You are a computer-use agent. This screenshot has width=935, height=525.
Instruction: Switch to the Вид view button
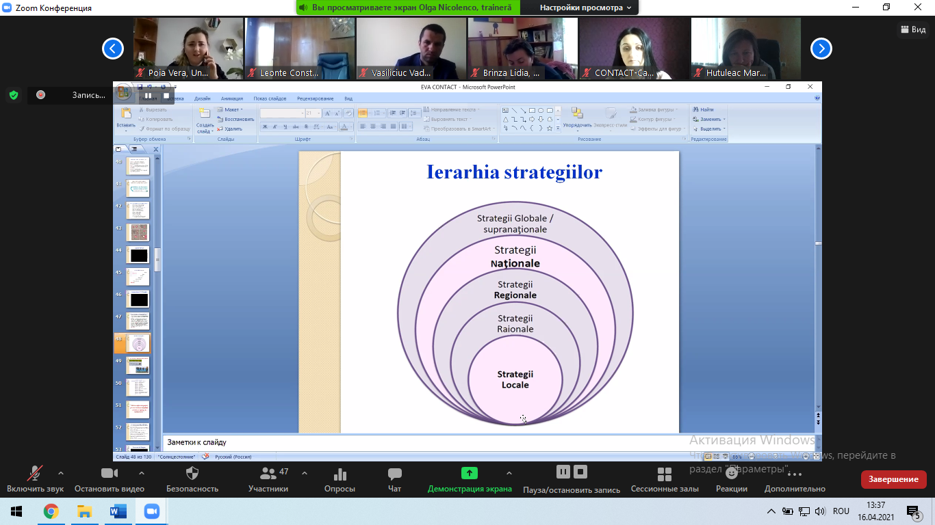coord(911,29)
